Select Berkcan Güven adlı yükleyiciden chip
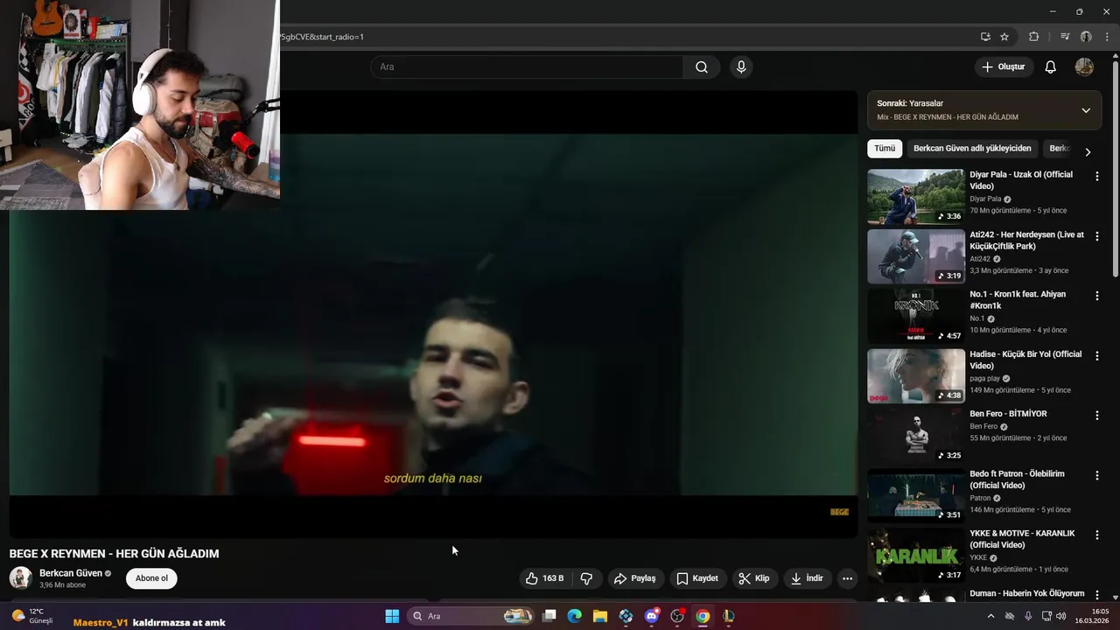The width and height of the screenshot is (1120, 630). coord(972,149)
